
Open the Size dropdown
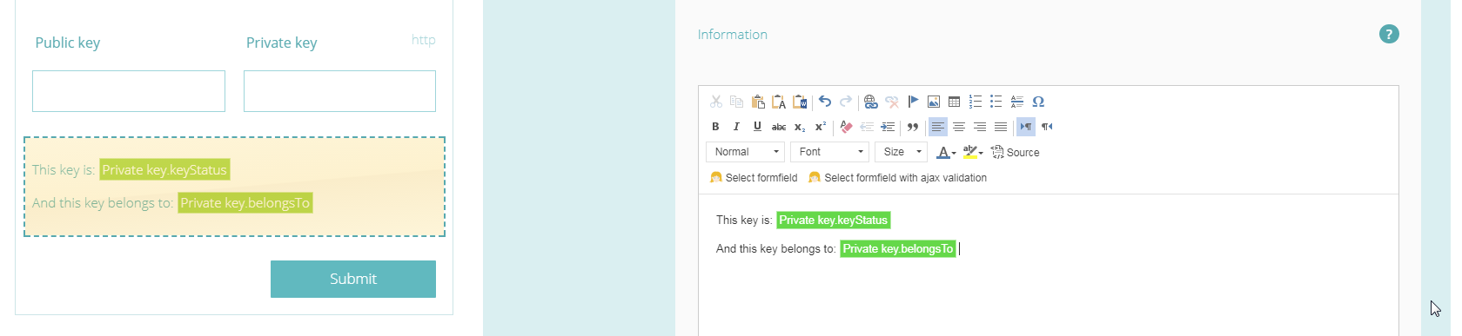901,152
